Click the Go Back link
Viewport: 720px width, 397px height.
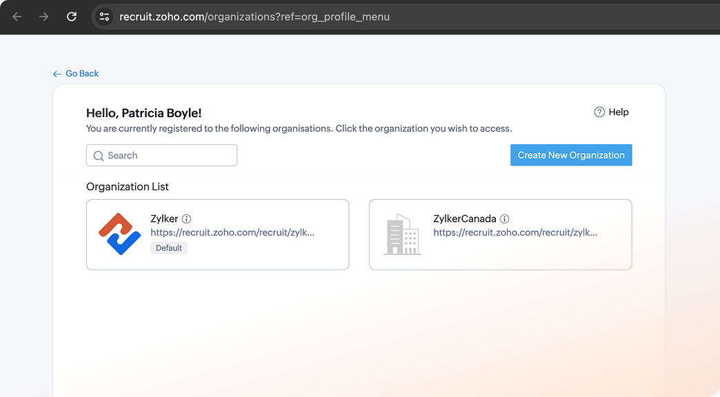click(x=81, y=73)
